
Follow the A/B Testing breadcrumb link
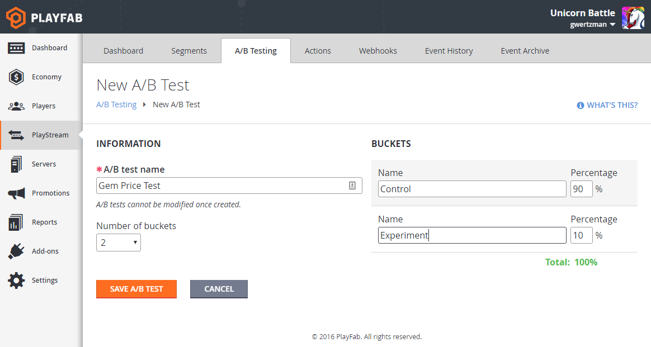tap(116, 104)
